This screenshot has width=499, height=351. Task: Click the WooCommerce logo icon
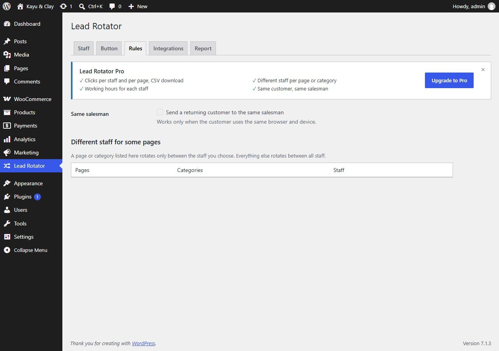point(7,99)
